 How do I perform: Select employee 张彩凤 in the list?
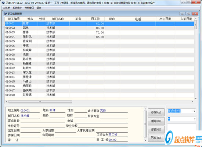point(100,37)
